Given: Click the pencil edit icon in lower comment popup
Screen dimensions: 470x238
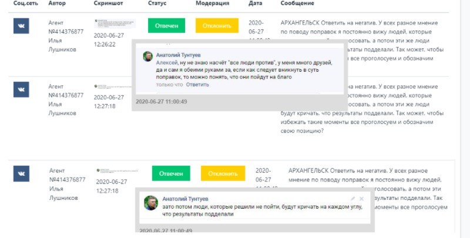Looking at the screenshot, I should tap(353, 199).
